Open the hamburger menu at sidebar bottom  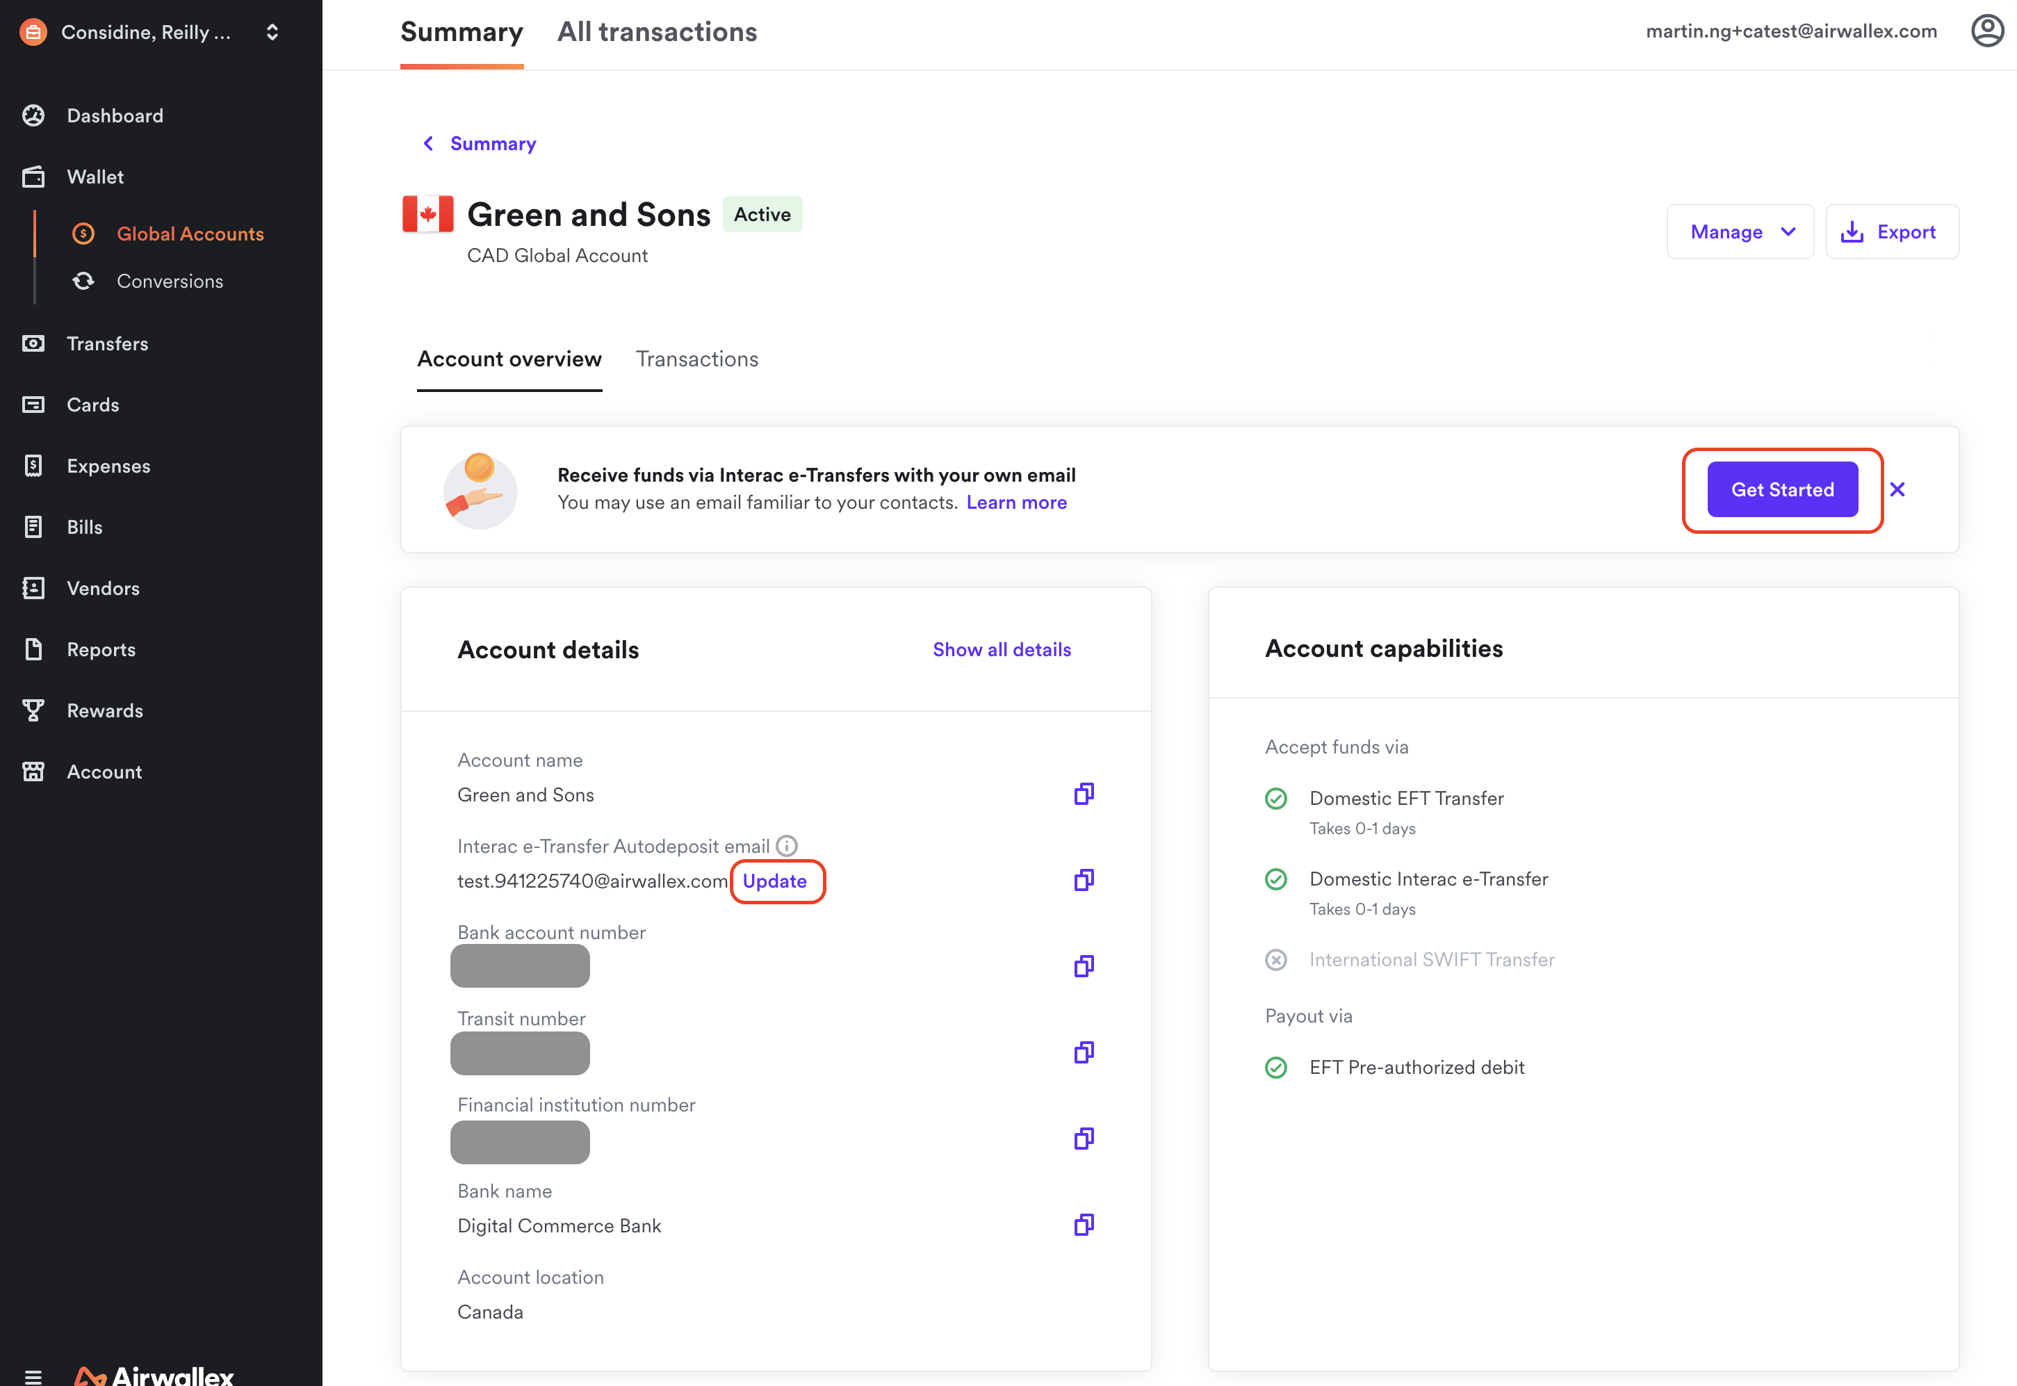(33, 1376)
